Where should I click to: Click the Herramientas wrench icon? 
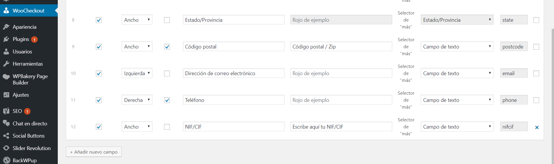click(x=6, y=64)
